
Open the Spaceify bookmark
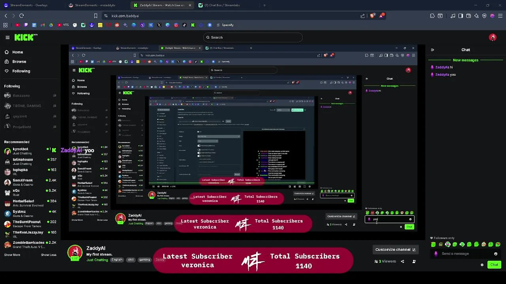pos(225,25)
